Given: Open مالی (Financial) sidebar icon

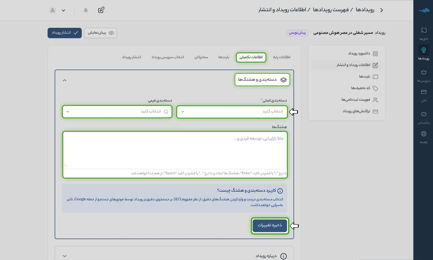Looking at the screenshot, I should click(423, 95).
